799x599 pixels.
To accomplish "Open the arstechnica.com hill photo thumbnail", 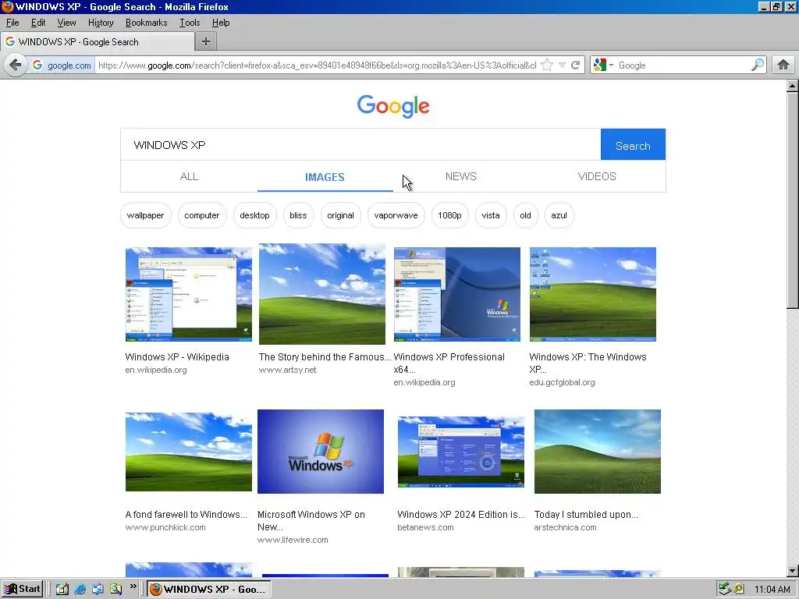I will coord(597,452).
